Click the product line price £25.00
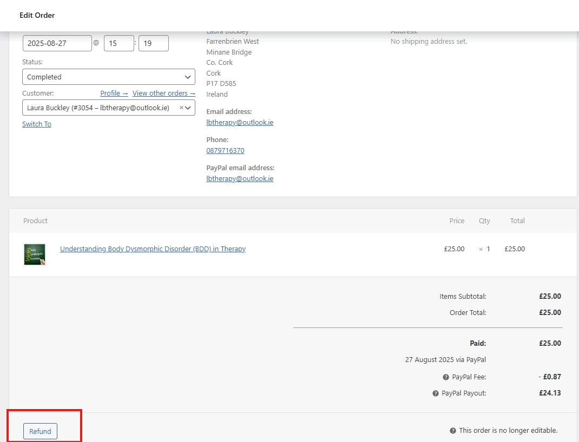579x442 pixels. (x=454, y=249)
